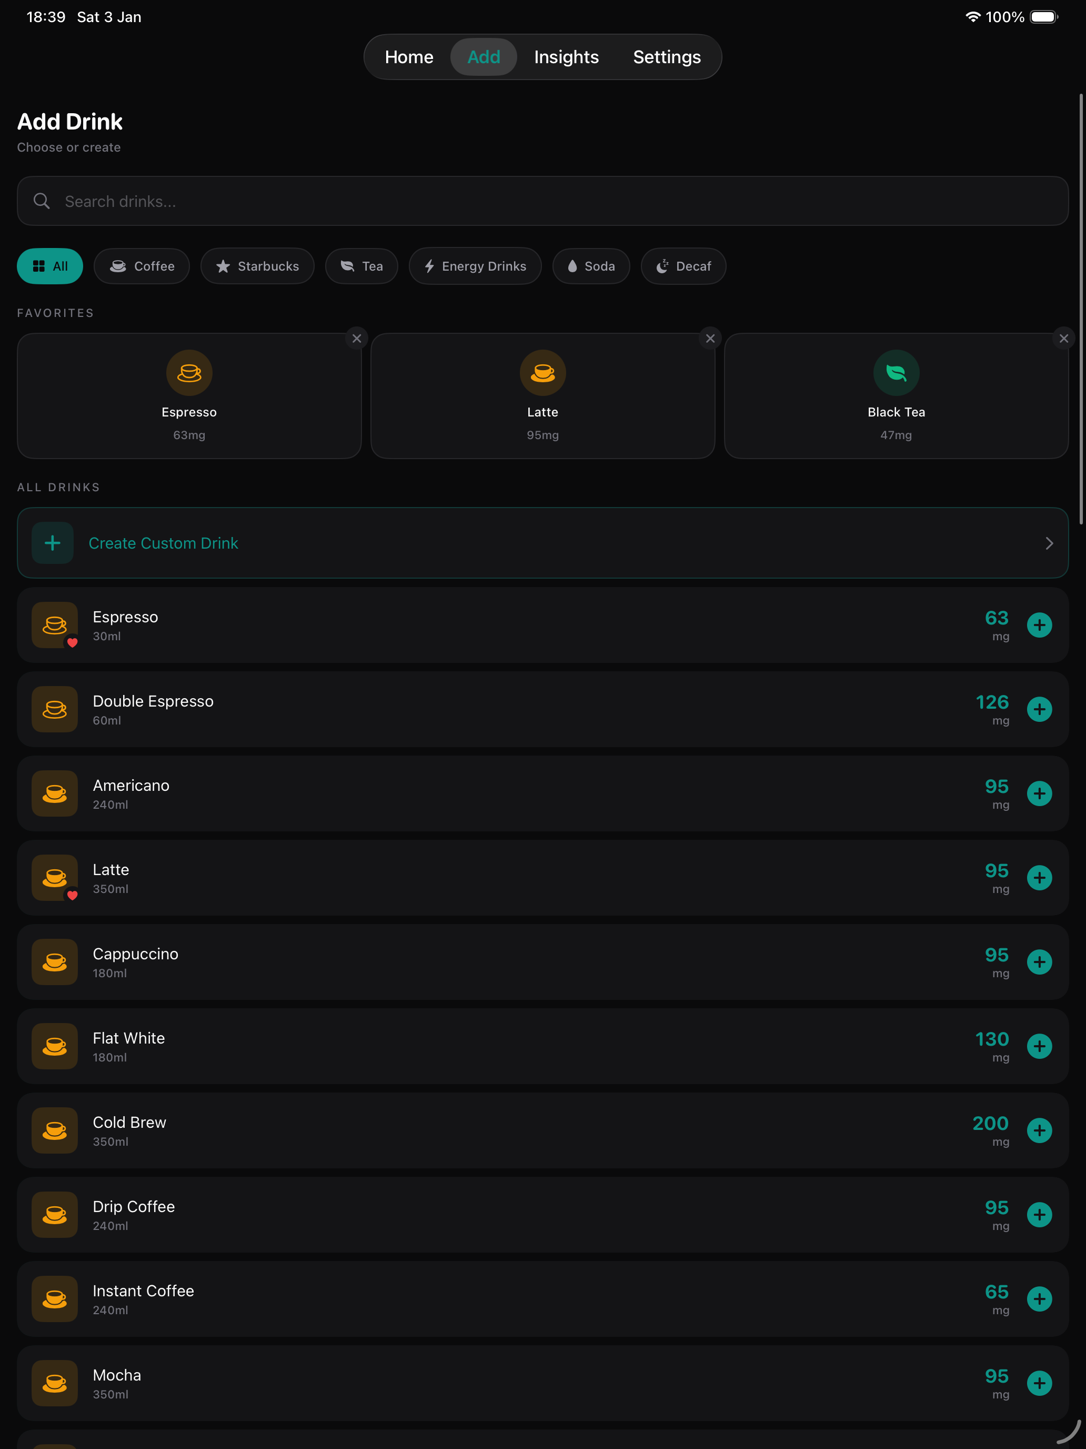Open Create Custom Drink chevron

pyautogui.click(x=1049, y=543)
